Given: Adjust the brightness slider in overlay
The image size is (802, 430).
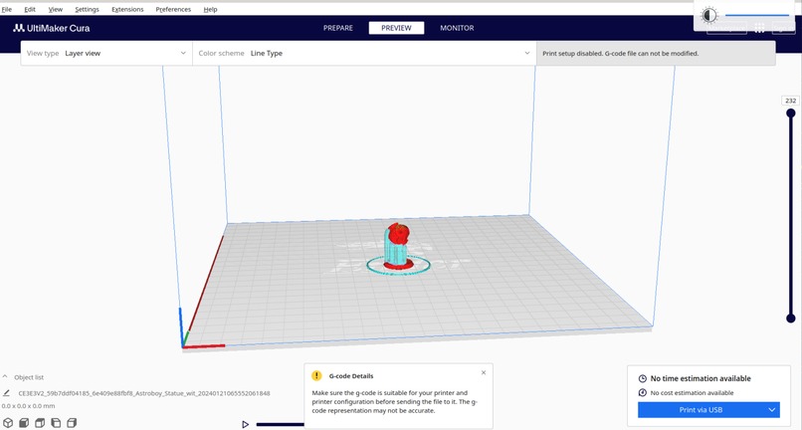Looking at the screenshot, I should pos(757,15).
